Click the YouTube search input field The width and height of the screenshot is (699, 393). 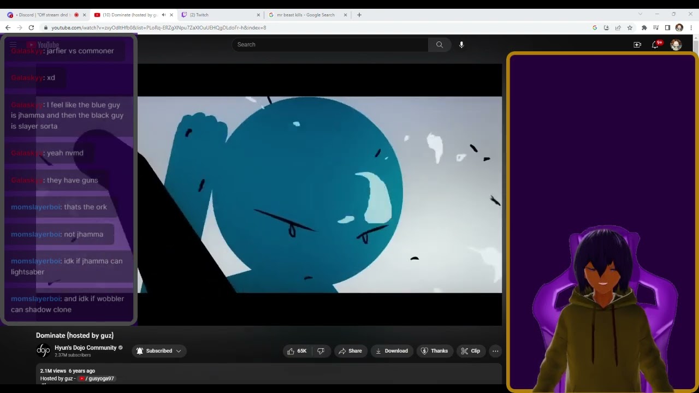click(x=330, y=45)
